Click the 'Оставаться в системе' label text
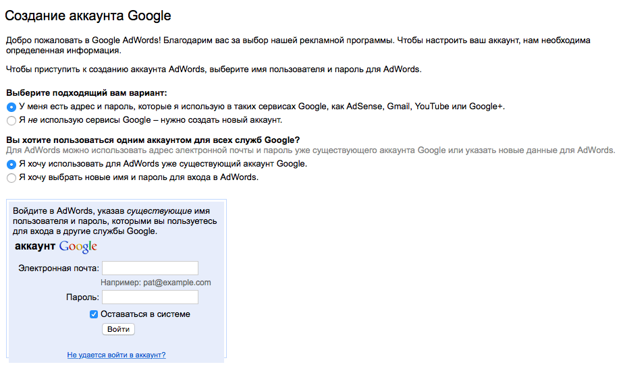The height and width of the screenshot is (377, 623). click(x=145, y=314)
